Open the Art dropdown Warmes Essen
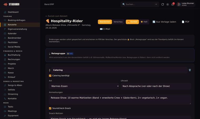Screen dimensions: 200x119 84,86
